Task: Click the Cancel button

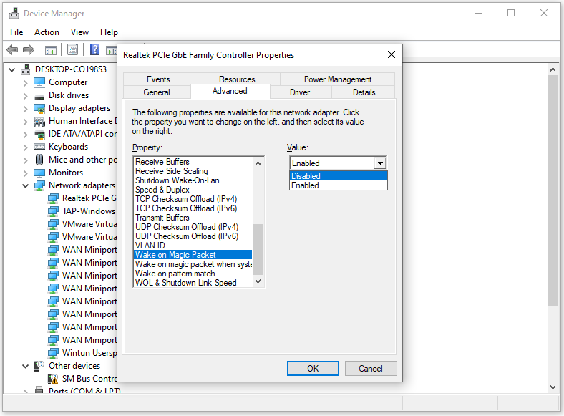Action: pyautogui.click(x=371, y=369)
